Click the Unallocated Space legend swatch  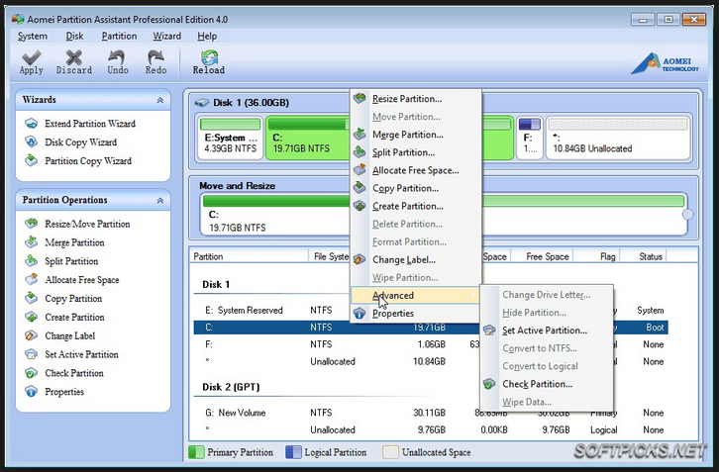coord(390,452)
